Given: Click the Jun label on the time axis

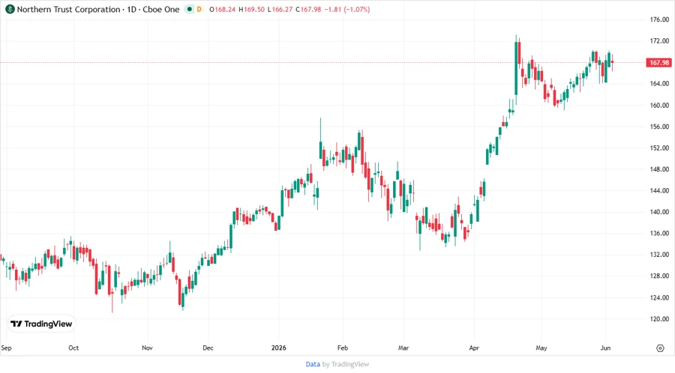Looking at the screenshot, I should tap(606, 348).
